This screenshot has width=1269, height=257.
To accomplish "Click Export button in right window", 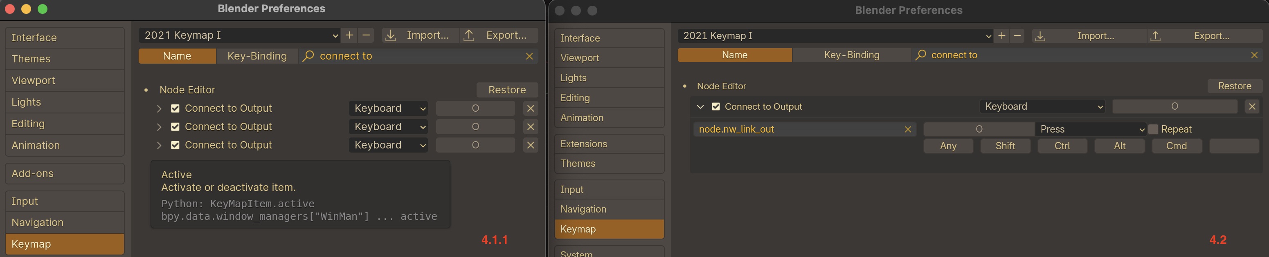I will (x=1205, y=36).
